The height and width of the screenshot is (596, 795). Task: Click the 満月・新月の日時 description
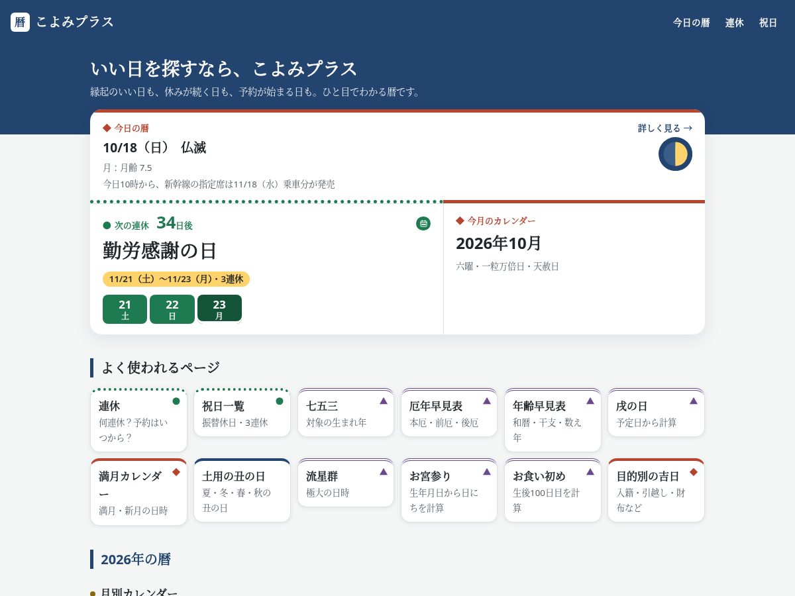pos(133,511)
